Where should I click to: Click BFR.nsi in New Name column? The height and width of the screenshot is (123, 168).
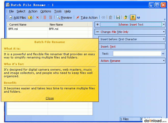[x=54, y=29]
